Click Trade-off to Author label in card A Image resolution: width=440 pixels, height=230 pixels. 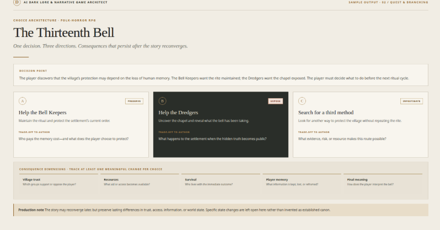pyautogui.click(x=34, y=132)
